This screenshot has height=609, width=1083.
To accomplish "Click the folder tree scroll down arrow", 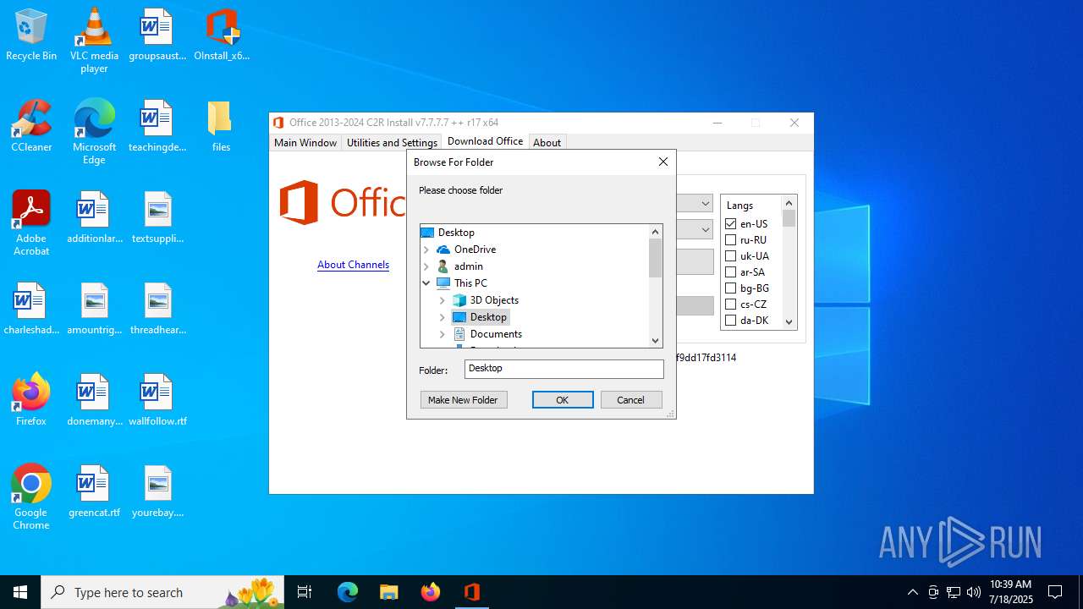I will 656,341.
